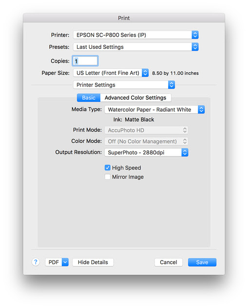Click the Hide Details button
Screen dimensions: 248x308
[93, 262]
